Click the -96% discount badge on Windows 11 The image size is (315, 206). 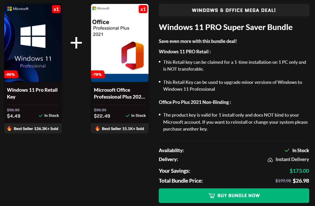coord(11,74)
